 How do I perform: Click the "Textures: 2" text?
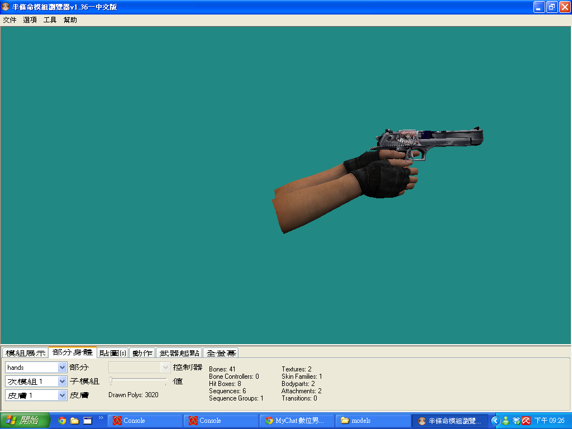tap(297, 369)
